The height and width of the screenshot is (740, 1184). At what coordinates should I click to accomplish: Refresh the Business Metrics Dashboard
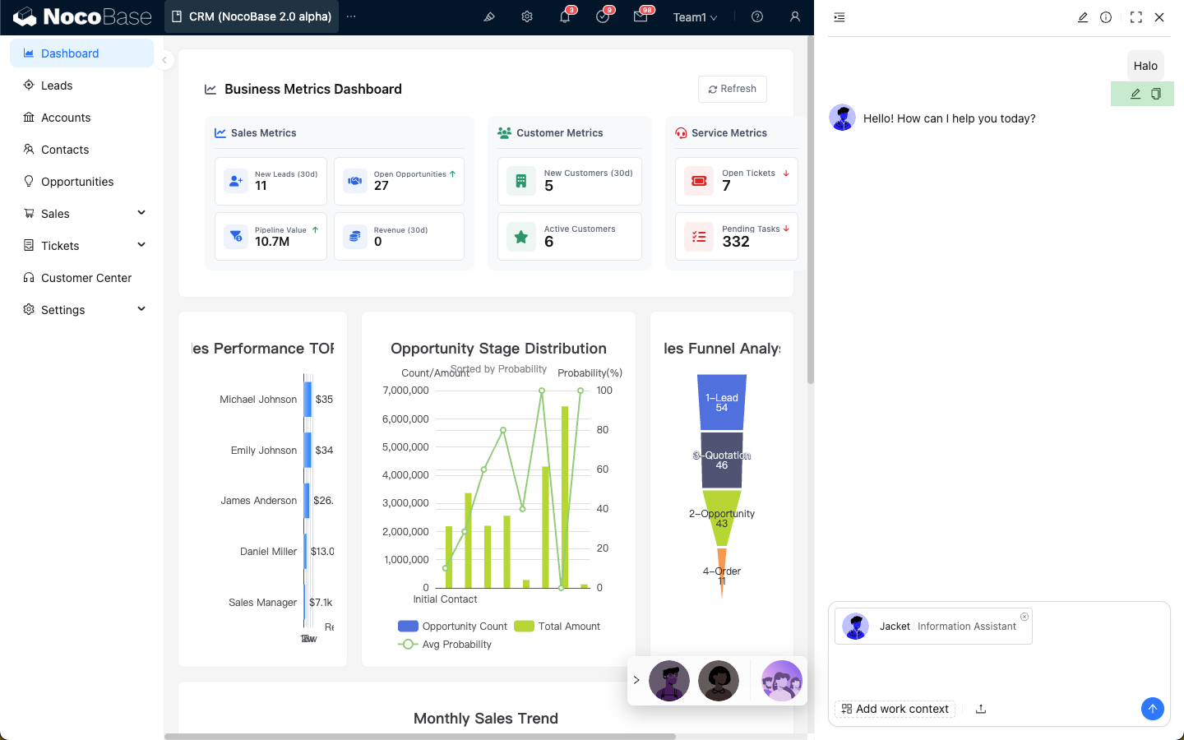click(x=732, y=89)
